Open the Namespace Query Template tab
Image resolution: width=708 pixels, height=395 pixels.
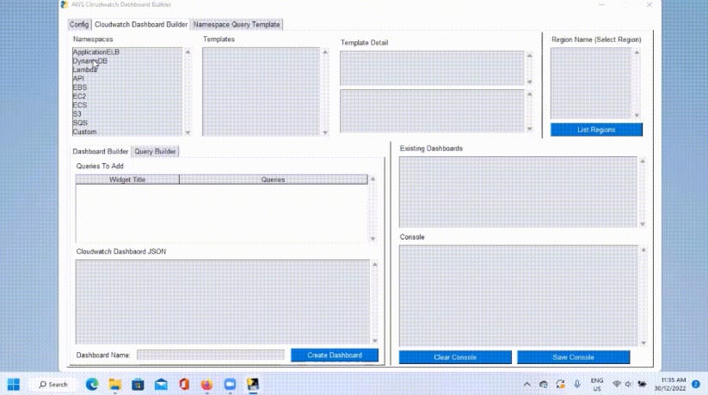click(x=237, y=24)
